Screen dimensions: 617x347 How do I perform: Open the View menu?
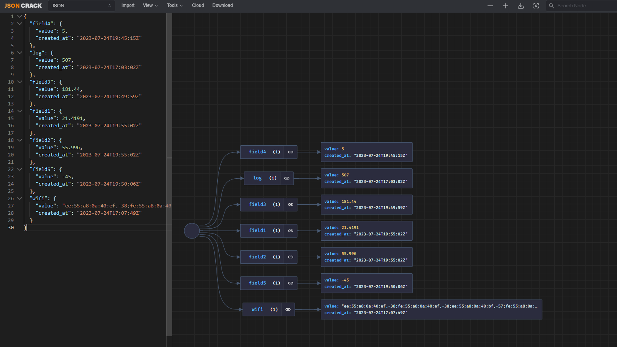150,5
